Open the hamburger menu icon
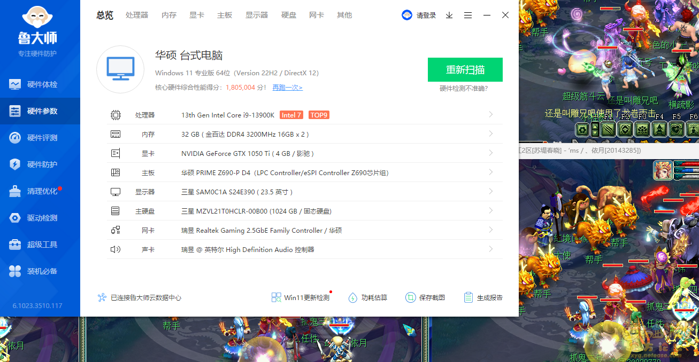 468,15
